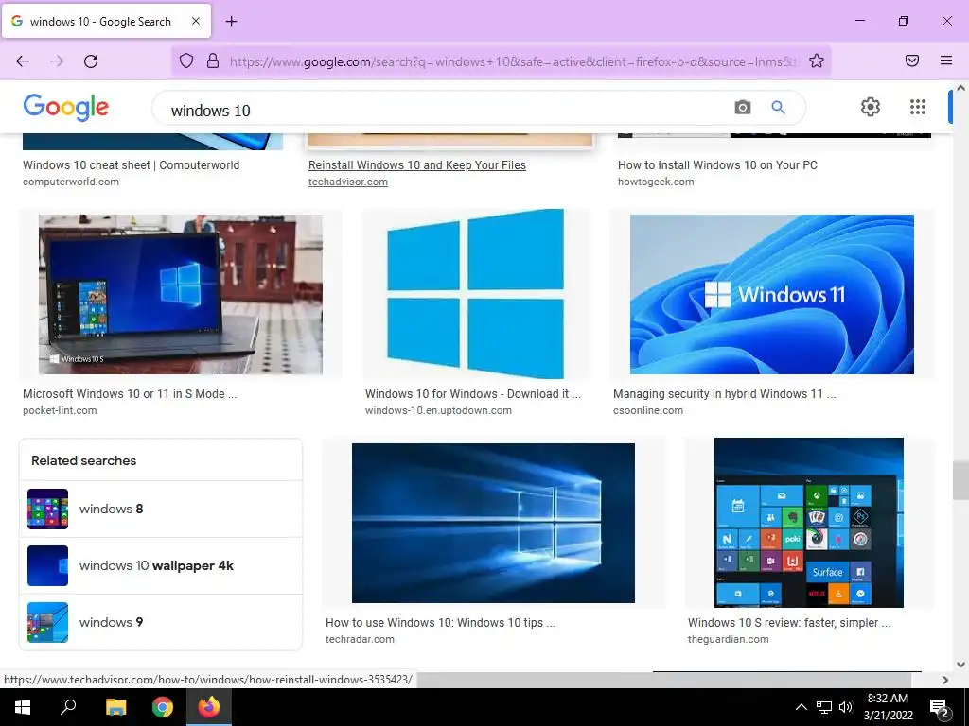Select the windows 10 - Google Search tab
Viewport: 969px width, 726px height.
point(106,21)
